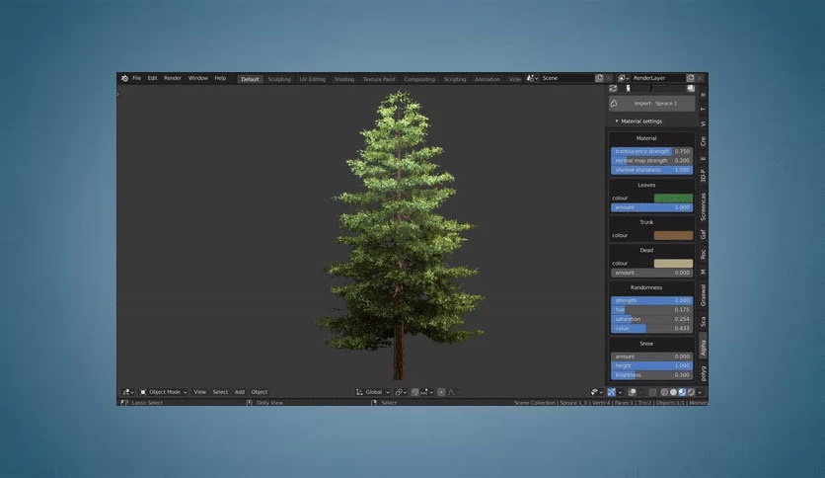Toggle the viewport gizmos button
This screenshot has width=825, height=478.
pyautogui.click(x=612, y=392)
